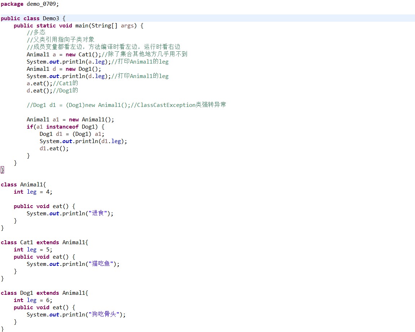Click the println("进食") statement
Image resolution: width=415 pixels, height=332 pixels.
click(x=70, y=213)
